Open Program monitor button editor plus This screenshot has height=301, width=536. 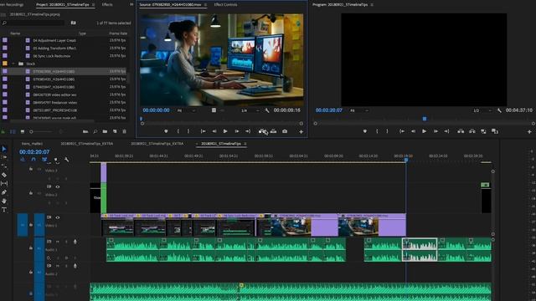(x=529, y=132)
